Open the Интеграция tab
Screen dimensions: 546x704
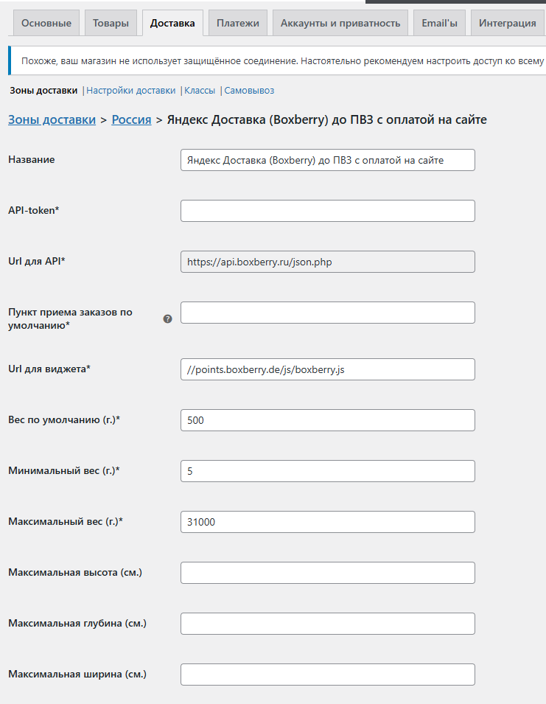(508, 23)
